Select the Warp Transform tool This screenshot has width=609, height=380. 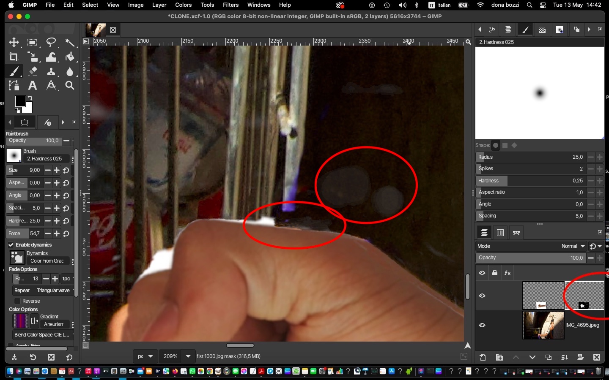(x=51, y=57)
